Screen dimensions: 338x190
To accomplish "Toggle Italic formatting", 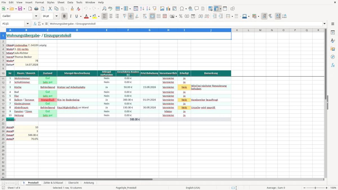I will tap(70, 16).
